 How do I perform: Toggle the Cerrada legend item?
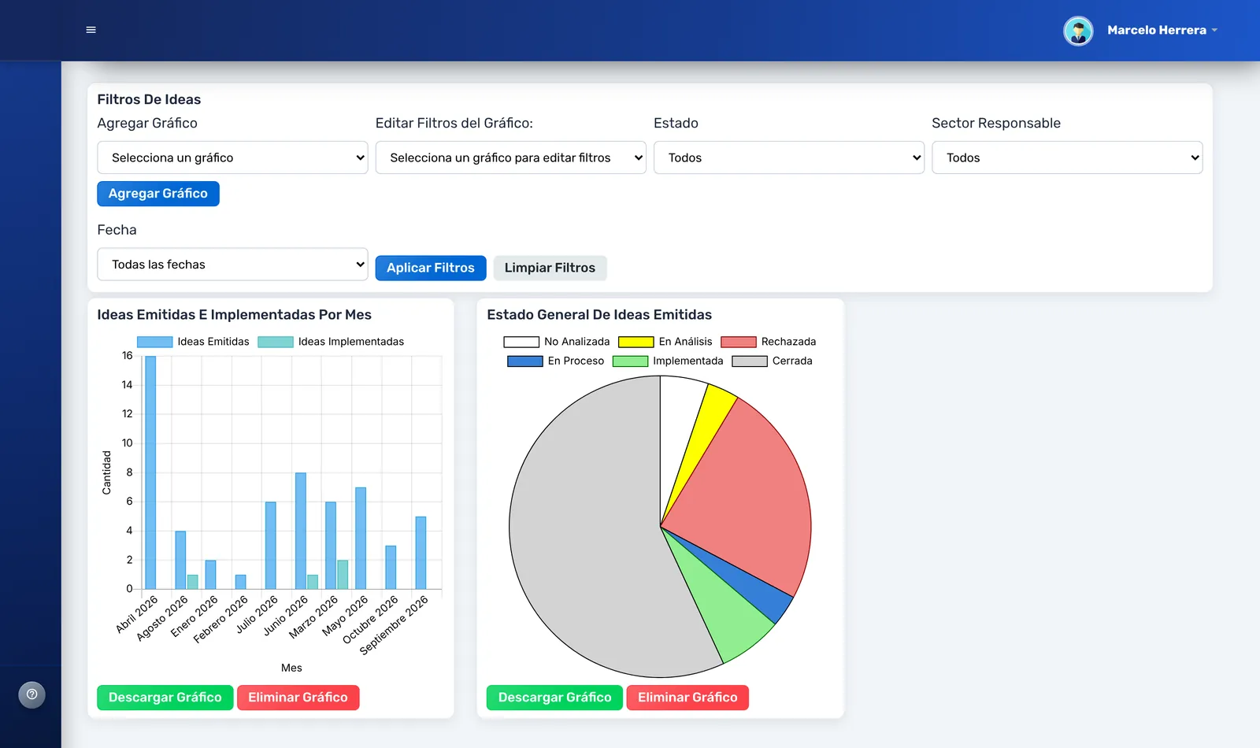click(x=772, y=361)
